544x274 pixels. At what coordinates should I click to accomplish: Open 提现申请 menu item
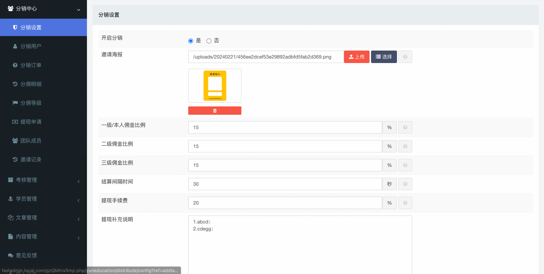pyautogui.click(x=31, y=122)
